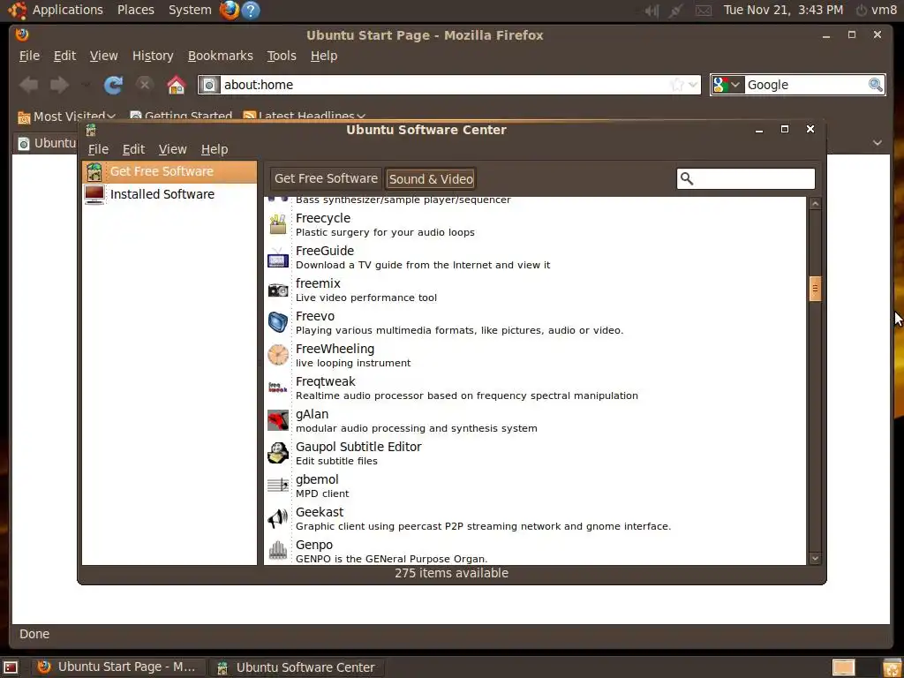
Task: Click the volume icon in system tray
Action: click(x=652, y=11)
